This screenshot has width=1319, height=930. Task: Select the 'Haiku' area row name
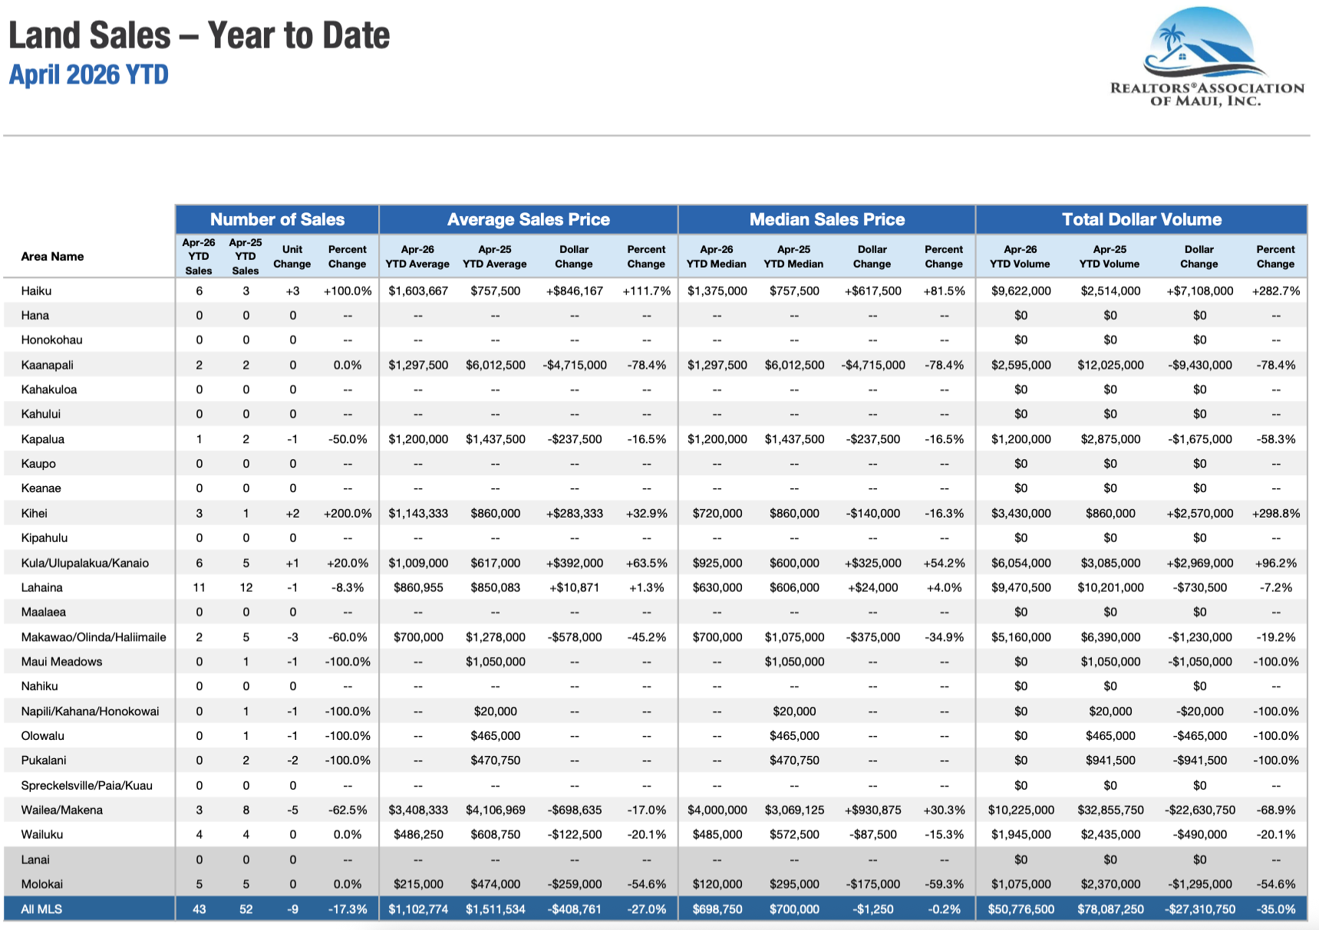pos(36,291)
